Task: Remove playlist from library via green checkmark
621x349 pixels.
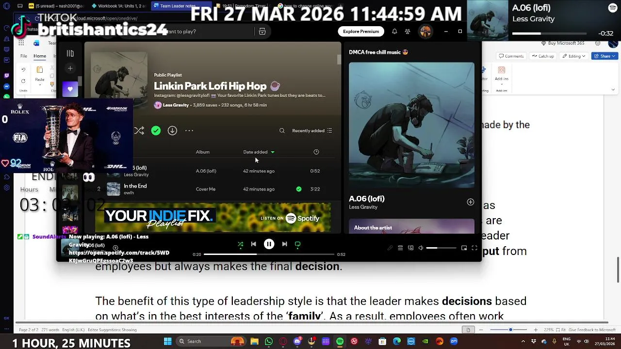Action: click(156, 130)
